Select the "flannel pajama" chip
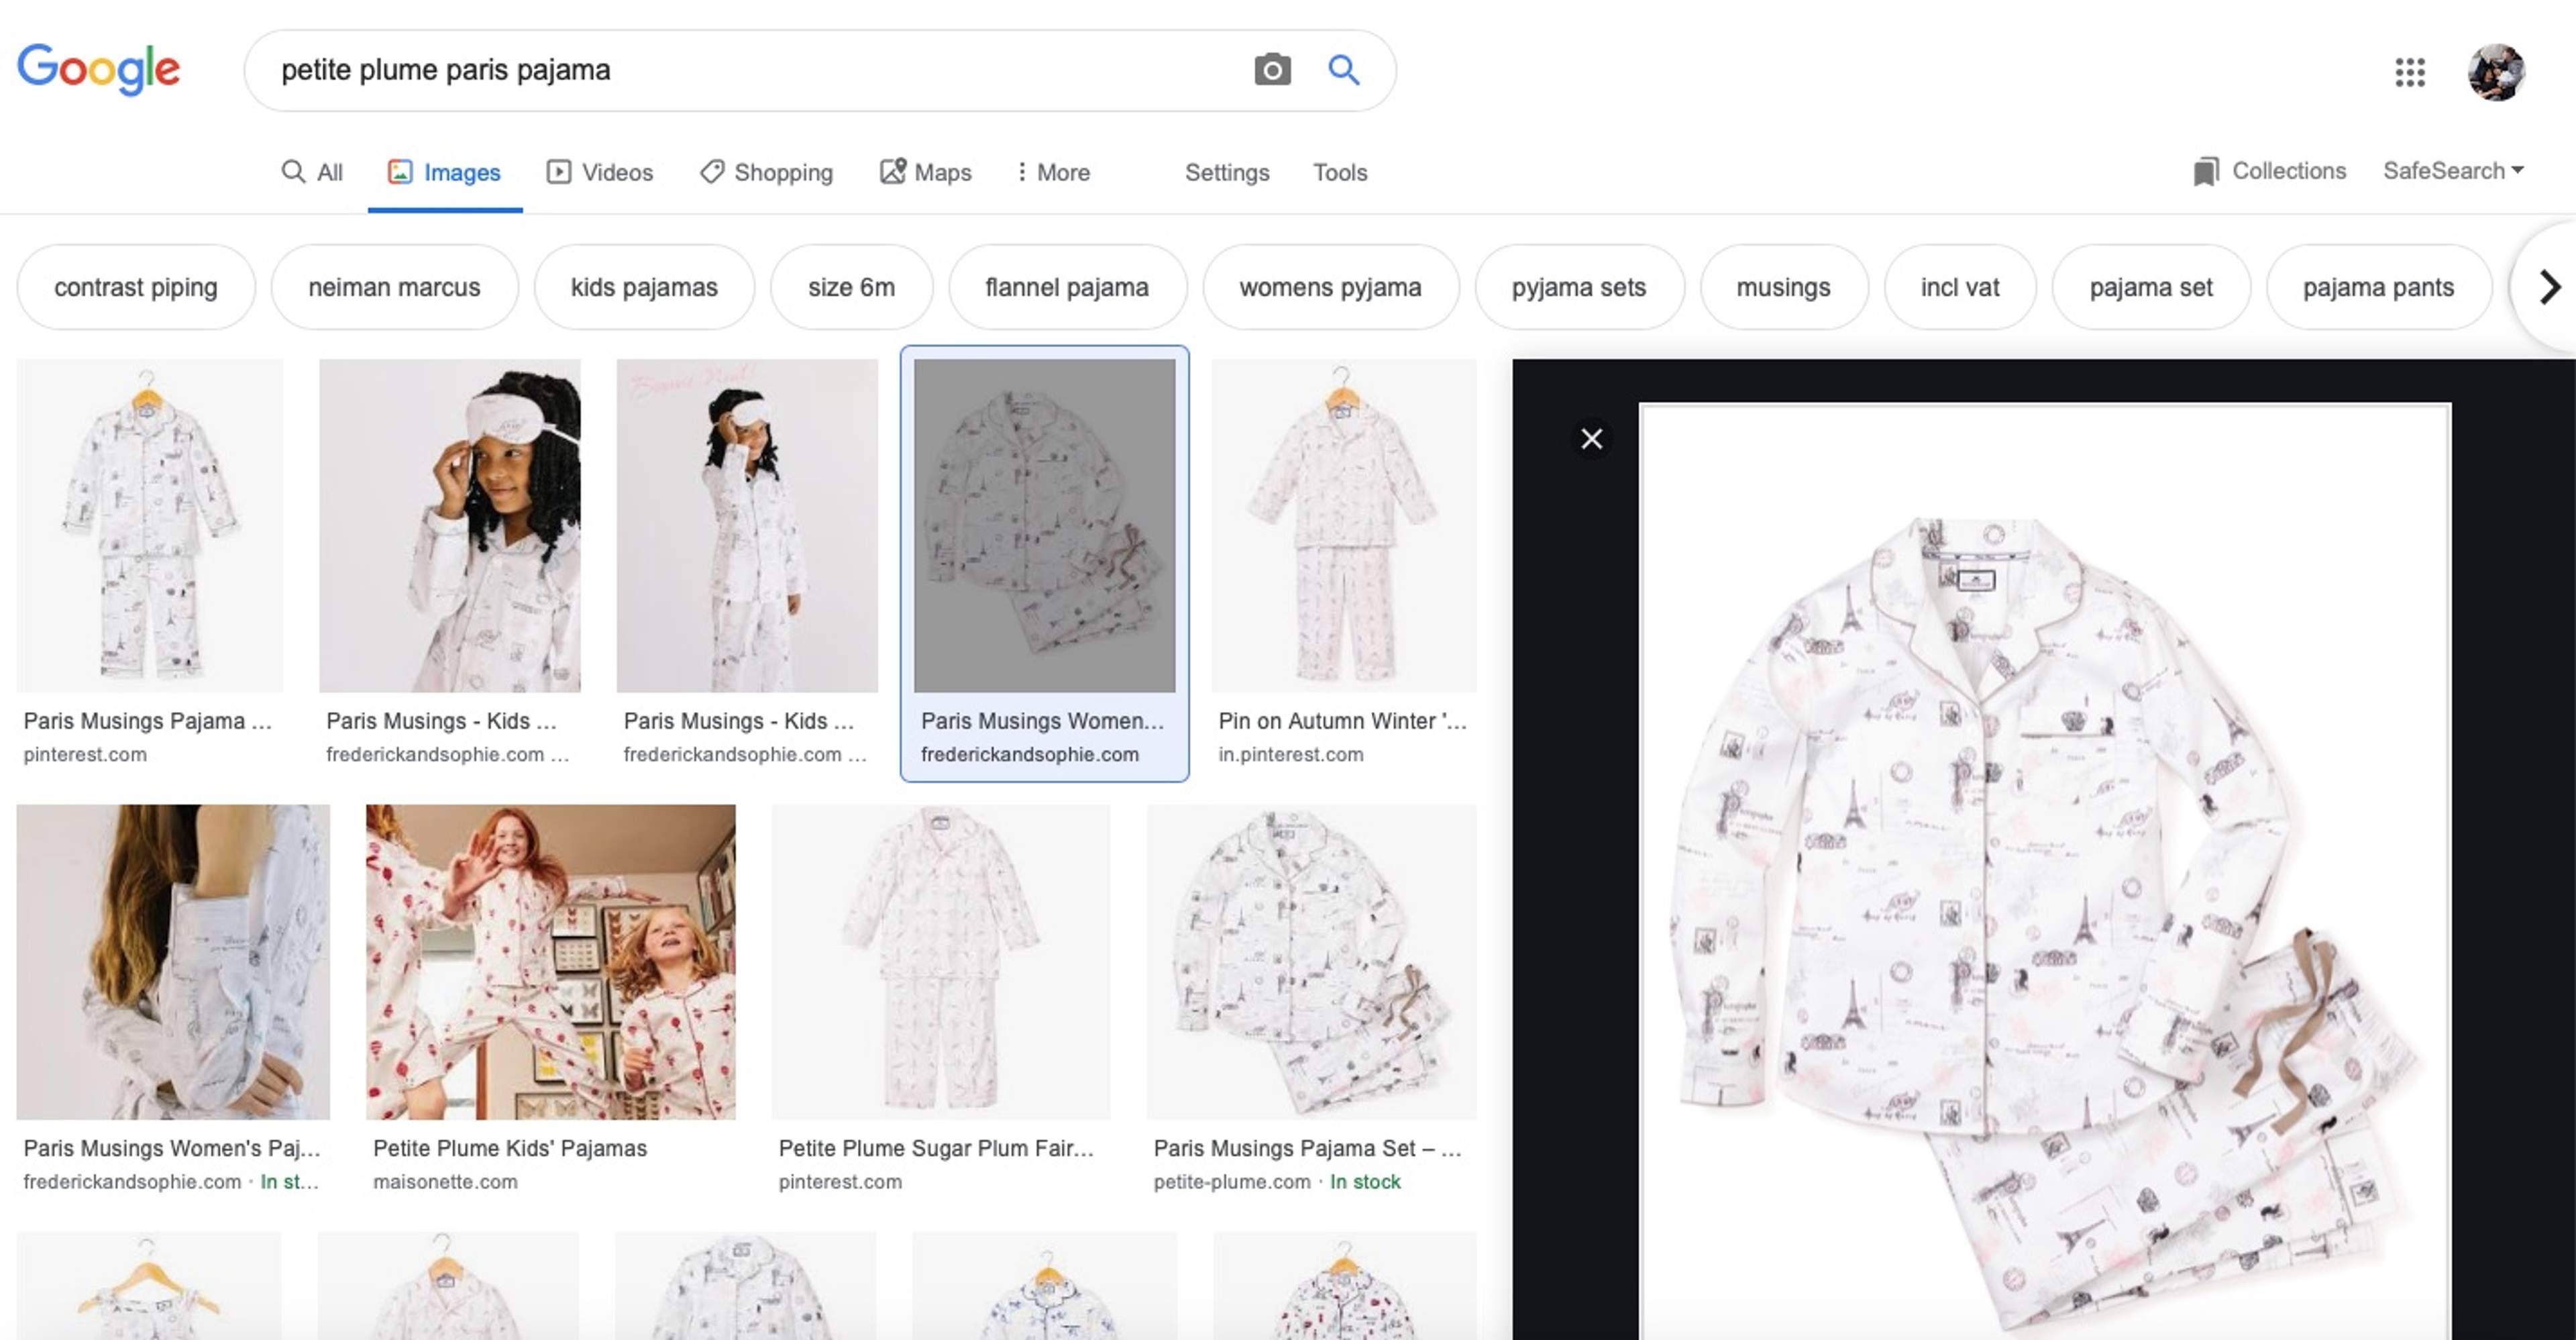This screenshot has width=2576, height=1340. click(x=1066, y=288)
